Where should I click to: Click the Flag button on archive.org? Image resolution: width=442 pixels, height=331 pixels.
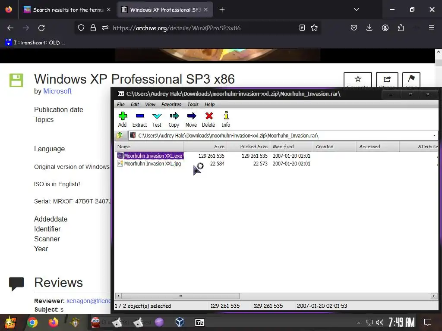[411, 80]
